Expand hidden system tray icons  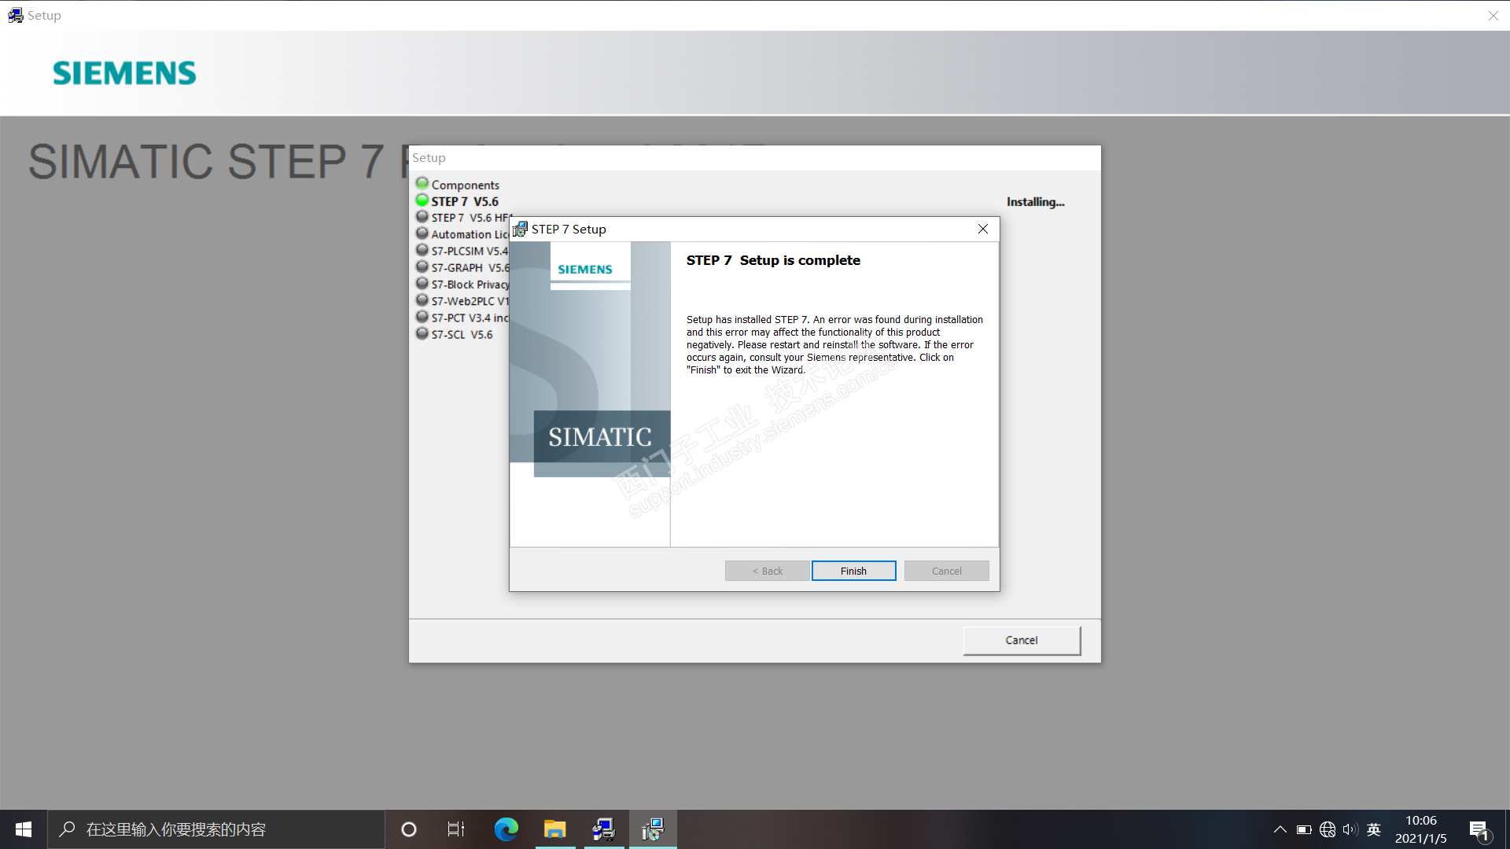[1280, 829]
